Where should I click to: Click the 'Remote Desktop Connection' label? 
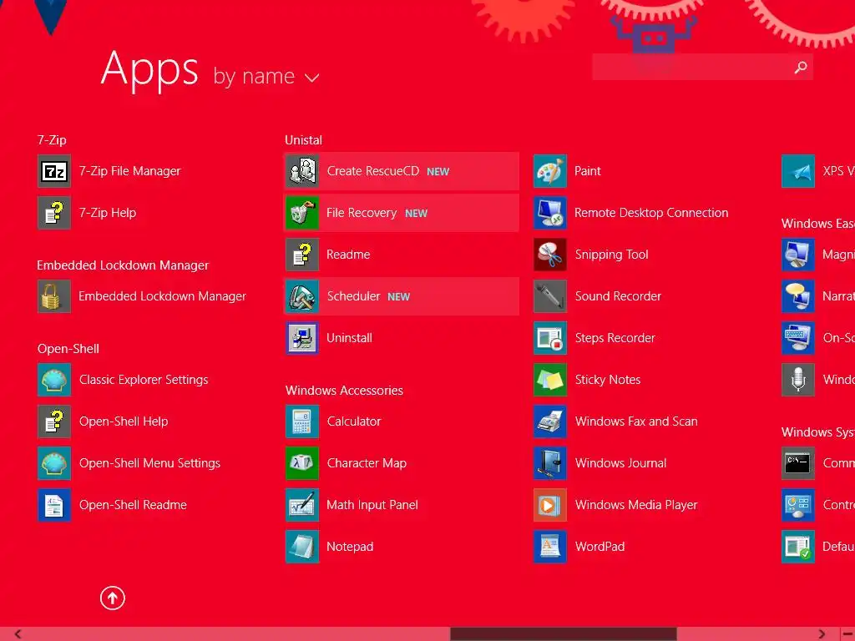tap(651, 213)
